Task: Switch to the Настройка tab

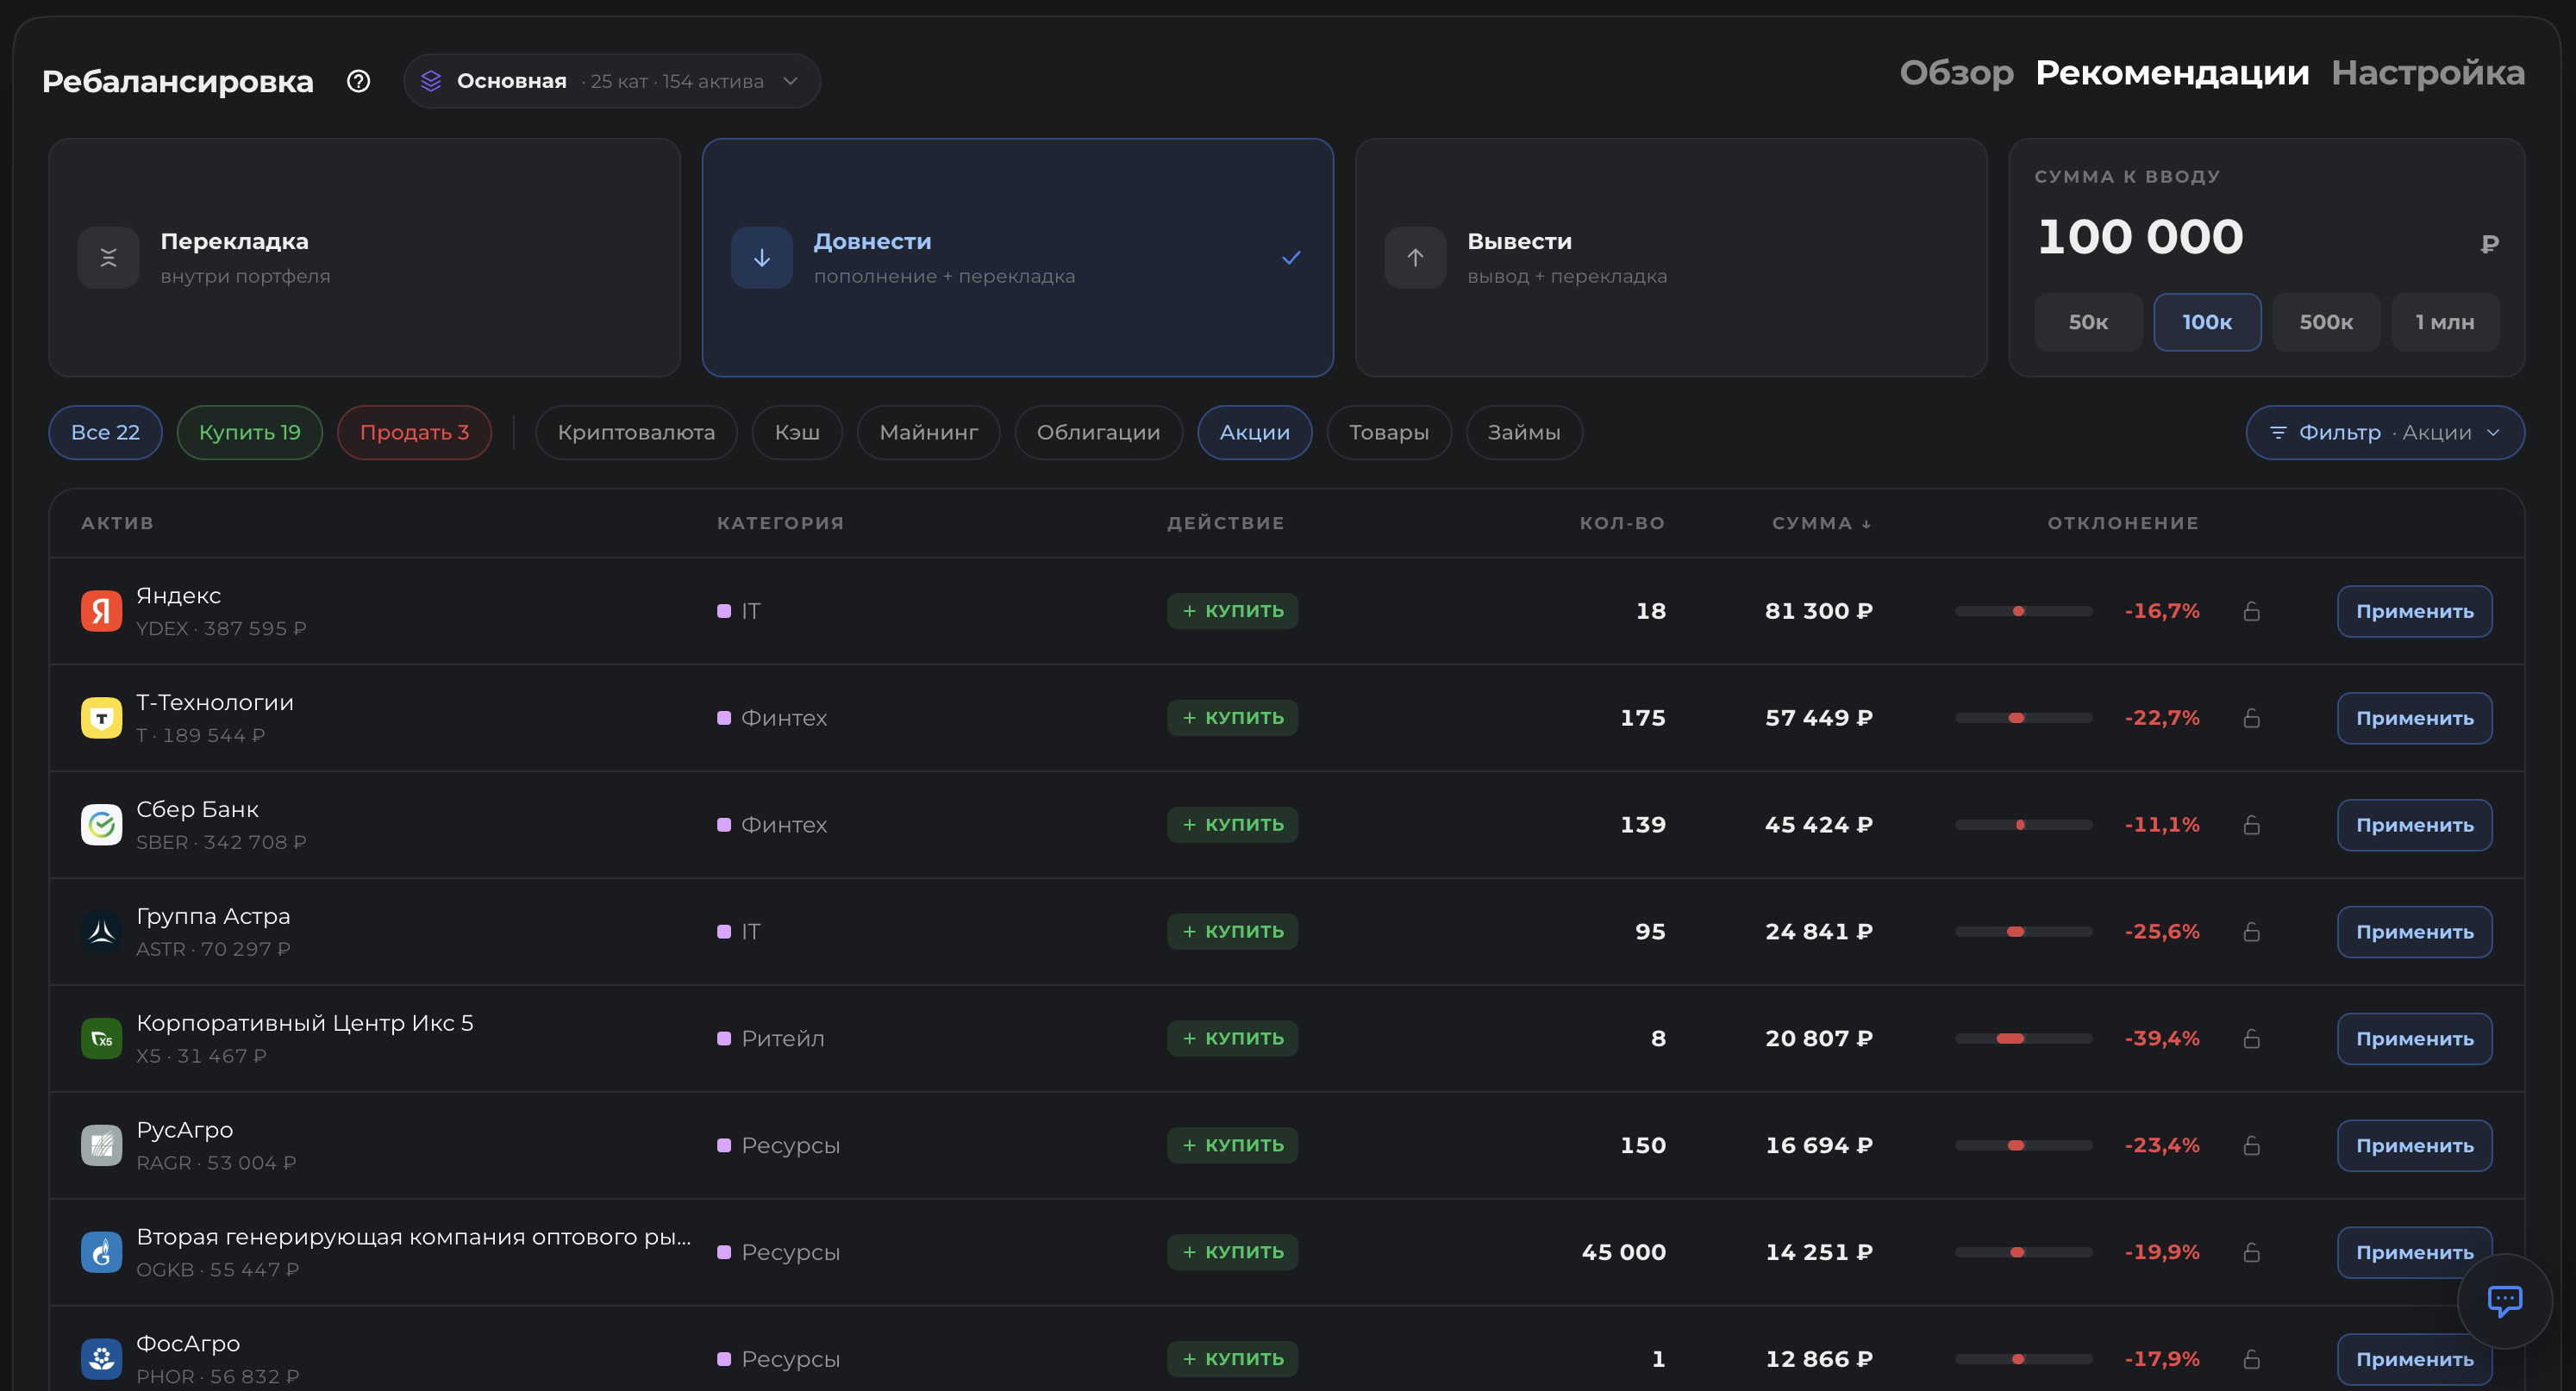Action: 2427,73
